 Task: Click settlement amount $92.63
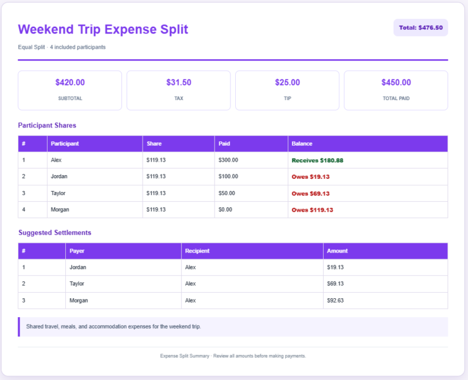(336, 301)
